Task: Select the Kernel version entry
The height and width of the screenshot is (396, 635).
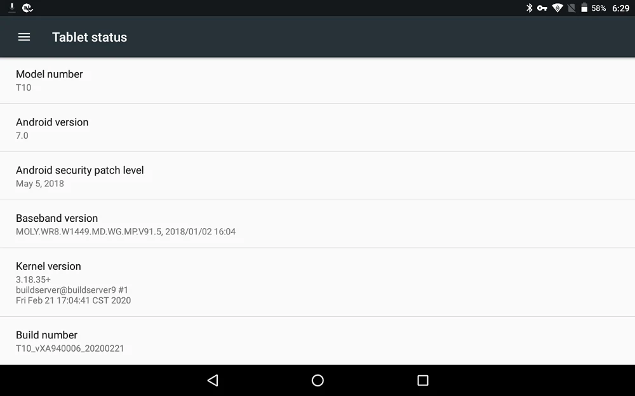Action: [317, 283]
